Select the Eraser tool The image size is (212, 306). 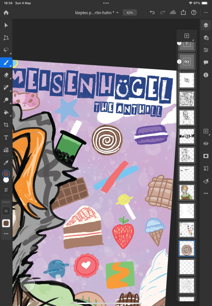[6, 75]
